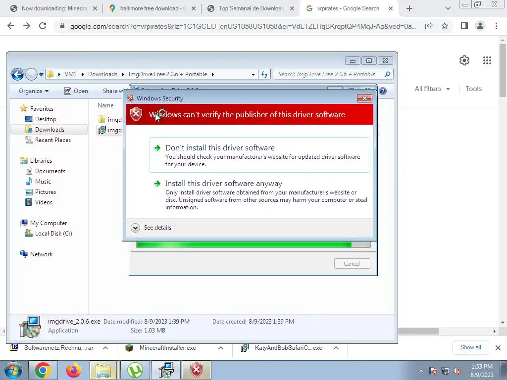Viewport: 507px width, 380px height.
Task: Click Open in Explorer toolbar
Action: [76, 91]
